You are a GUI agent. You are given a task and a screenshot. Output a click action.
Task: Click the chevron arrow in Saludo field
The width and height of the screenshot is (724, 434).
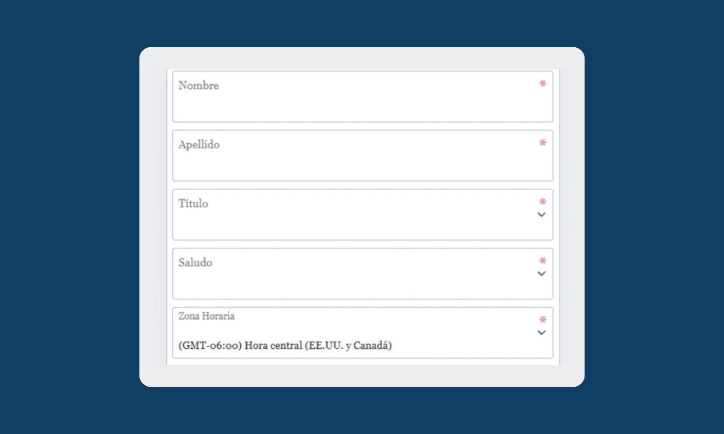(542, 274)
